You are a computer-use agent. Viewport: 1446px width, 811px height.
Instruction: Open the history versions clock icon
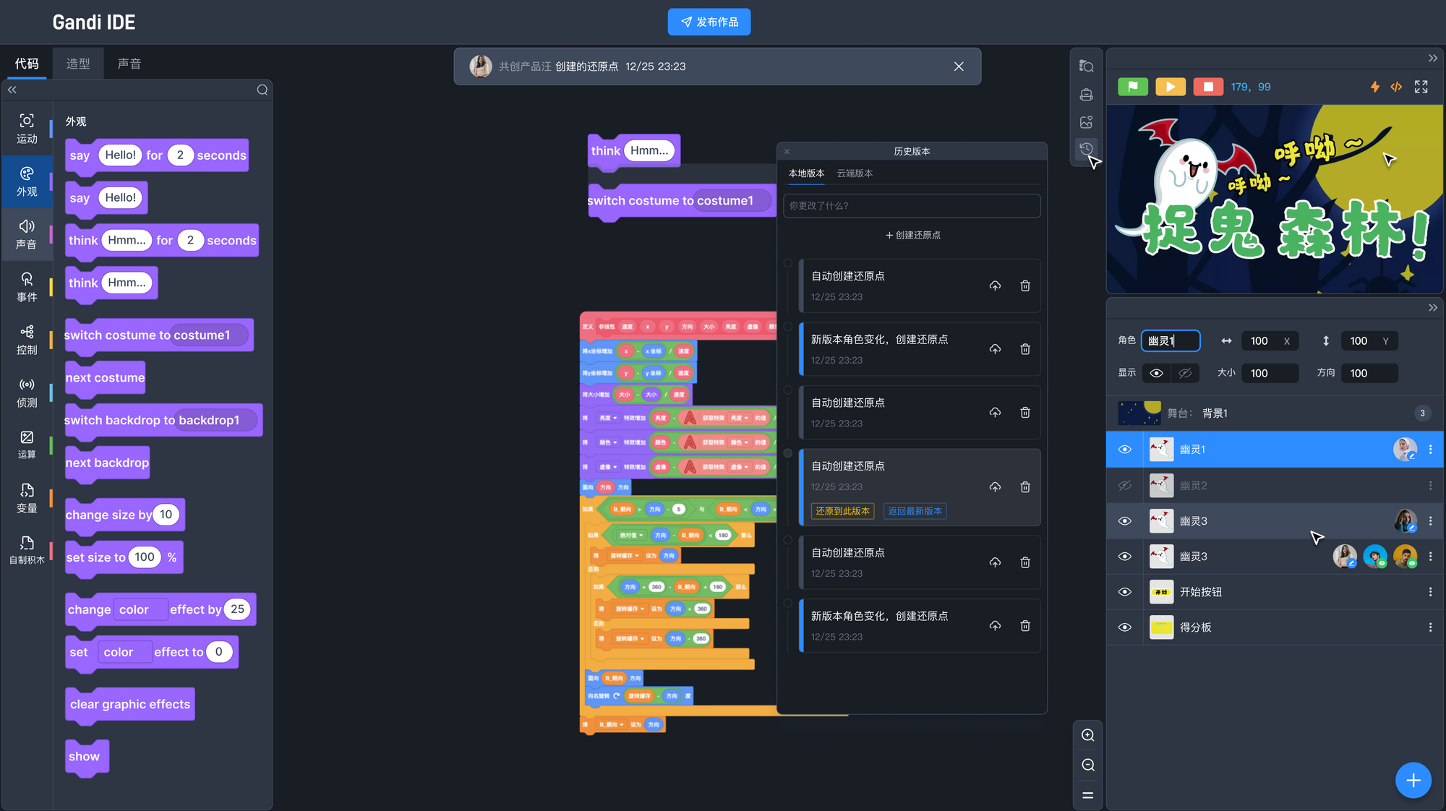1085,148
